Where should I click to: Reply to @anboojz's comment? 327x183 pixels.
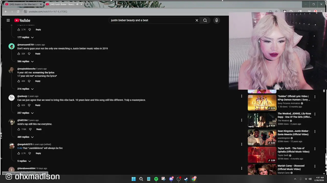click(38, 105)
